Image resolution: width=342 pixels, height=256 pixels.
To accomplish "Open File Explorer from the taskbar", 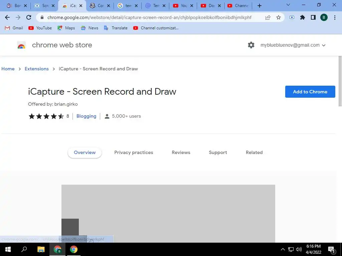I will tap(41, 249).
